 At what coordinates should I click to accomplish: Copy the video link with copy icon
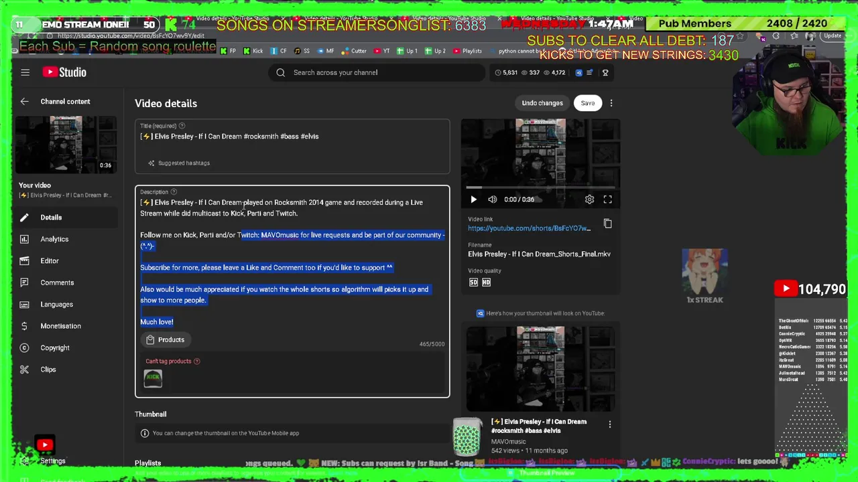[x=607, y=224]
